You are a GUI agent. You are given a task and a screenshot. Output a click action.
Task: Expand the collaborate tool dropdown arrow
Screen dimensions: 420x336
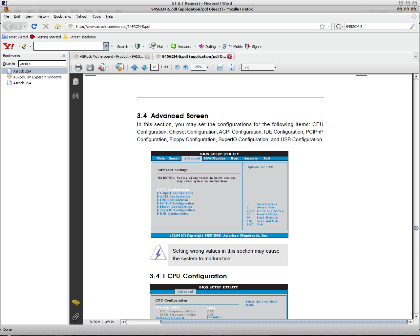point(108,67)
